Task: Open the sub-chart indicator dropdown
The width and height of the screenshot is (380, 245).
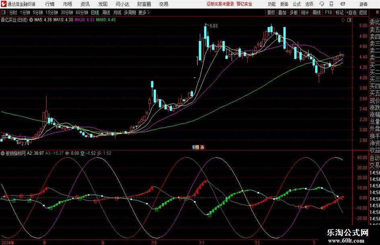Action: [2, 153]
